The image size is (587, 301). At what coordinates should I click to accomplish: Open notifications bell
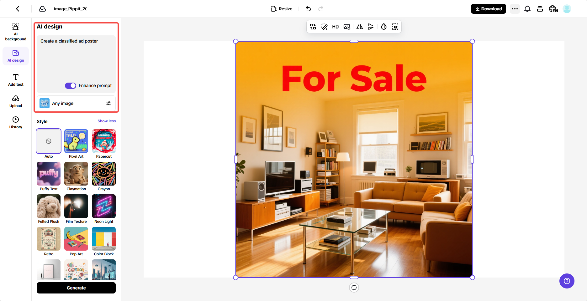coord(527,9)
